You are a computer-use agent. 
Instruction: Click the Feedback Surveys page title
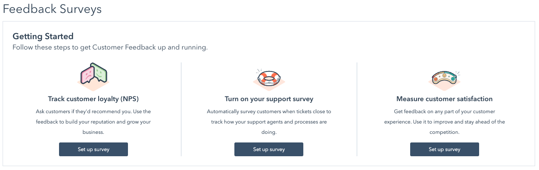tap(52, 9)
